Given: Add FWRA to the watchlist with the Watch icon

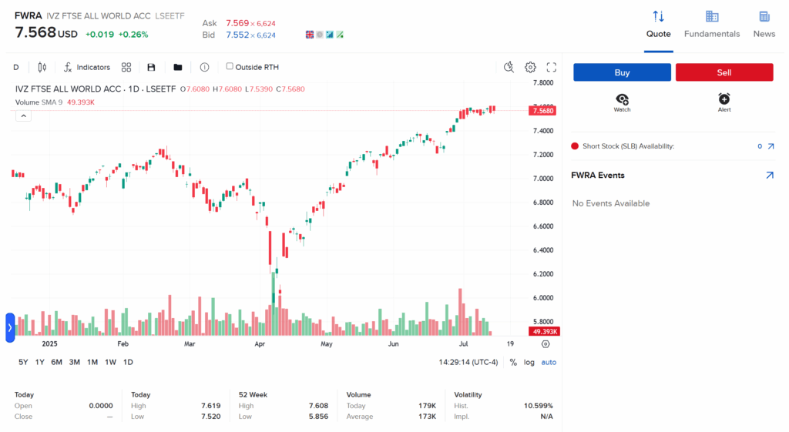Looking at the screenshot, I should 622,101.
